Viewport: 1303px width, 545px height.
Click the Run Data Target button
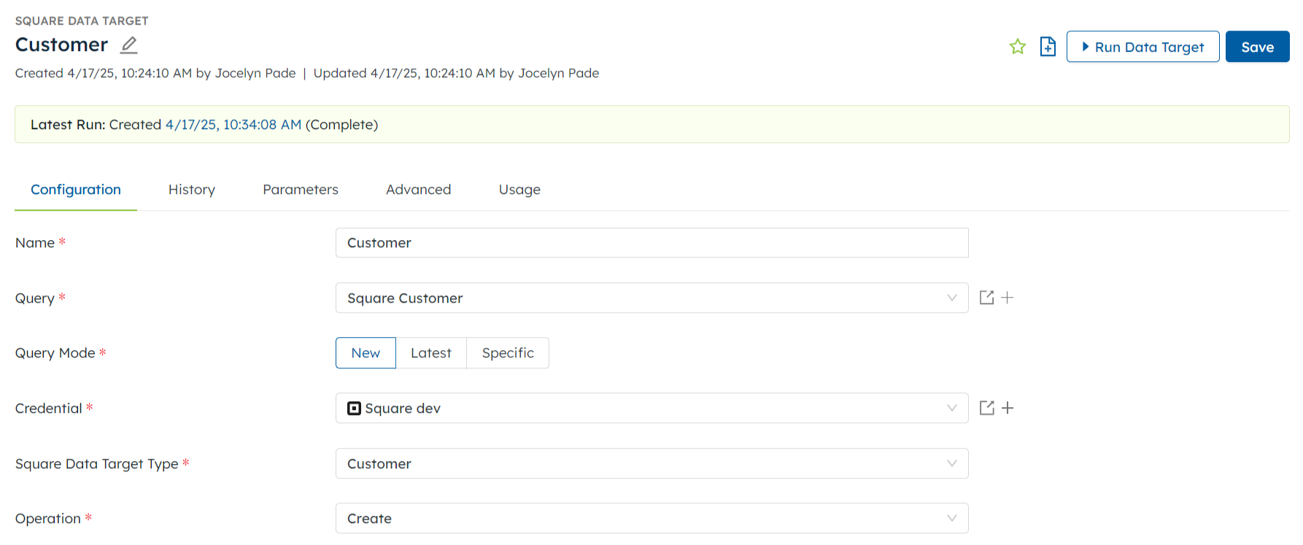pyautogui.click(x=1142, y=47)
